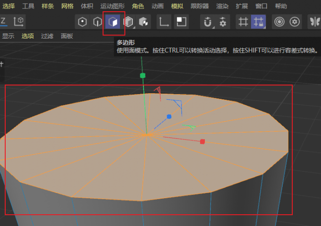Open the 渲染 menu
Viewport: 321px width, 226px height.
point(222,6)
